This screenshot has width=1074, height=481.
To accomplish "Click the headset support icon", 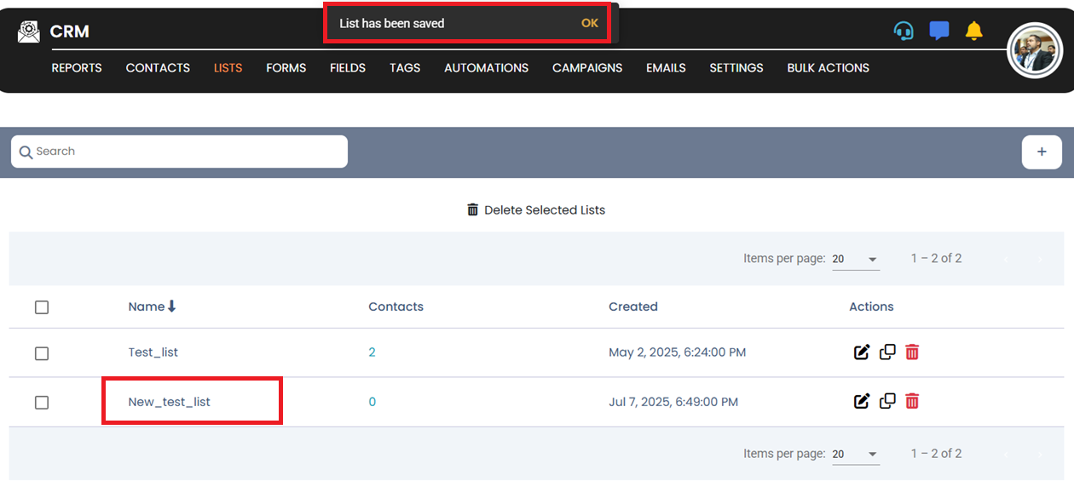I will (x=904, y=31).
